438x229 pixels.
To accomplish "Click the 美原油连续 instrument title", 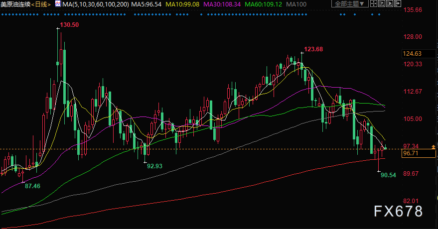I will click(15, 4).
